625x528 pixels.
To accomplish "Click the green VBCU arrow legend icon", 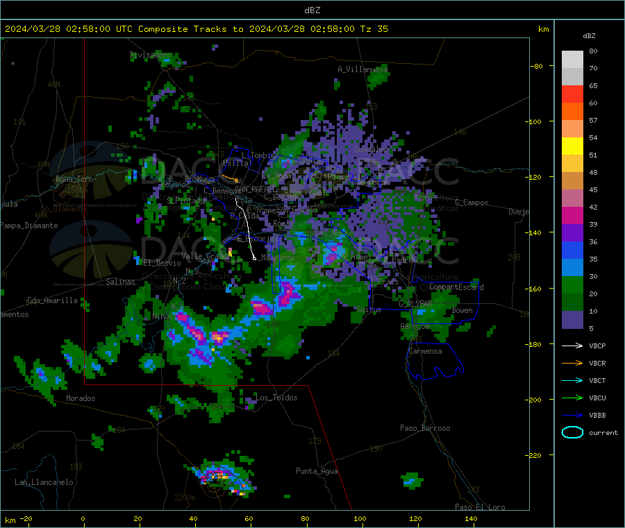I will pos(572,398).
